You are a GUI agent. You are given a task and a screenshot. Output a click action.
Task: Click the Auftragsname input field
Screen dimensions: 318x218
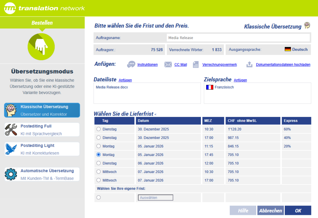238,38
